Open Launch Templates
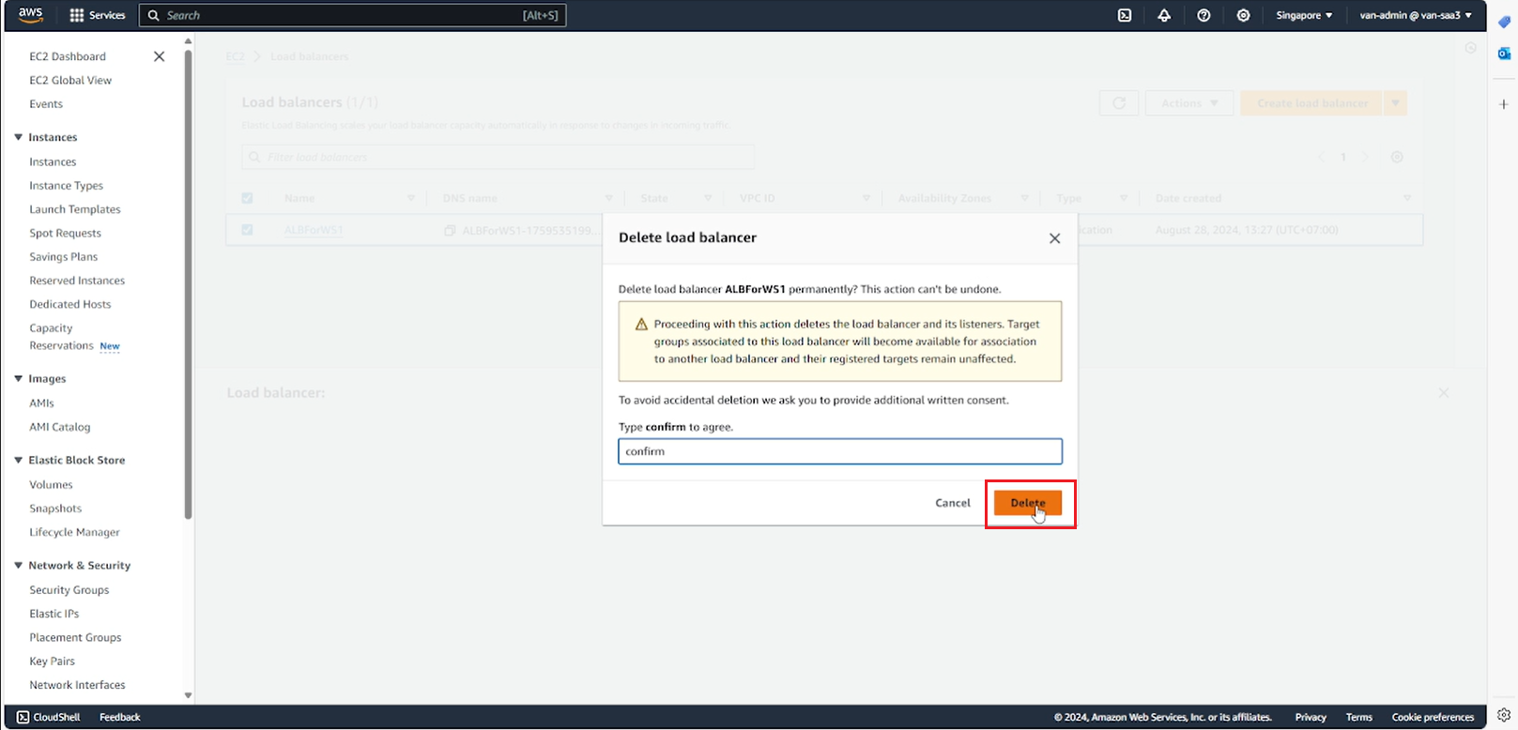 (75, 209)
